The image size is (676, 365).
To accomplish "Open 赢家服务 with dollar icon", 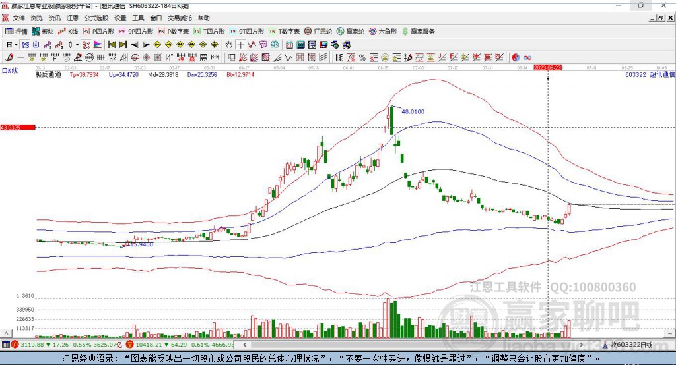I will [x=418, y=32].
